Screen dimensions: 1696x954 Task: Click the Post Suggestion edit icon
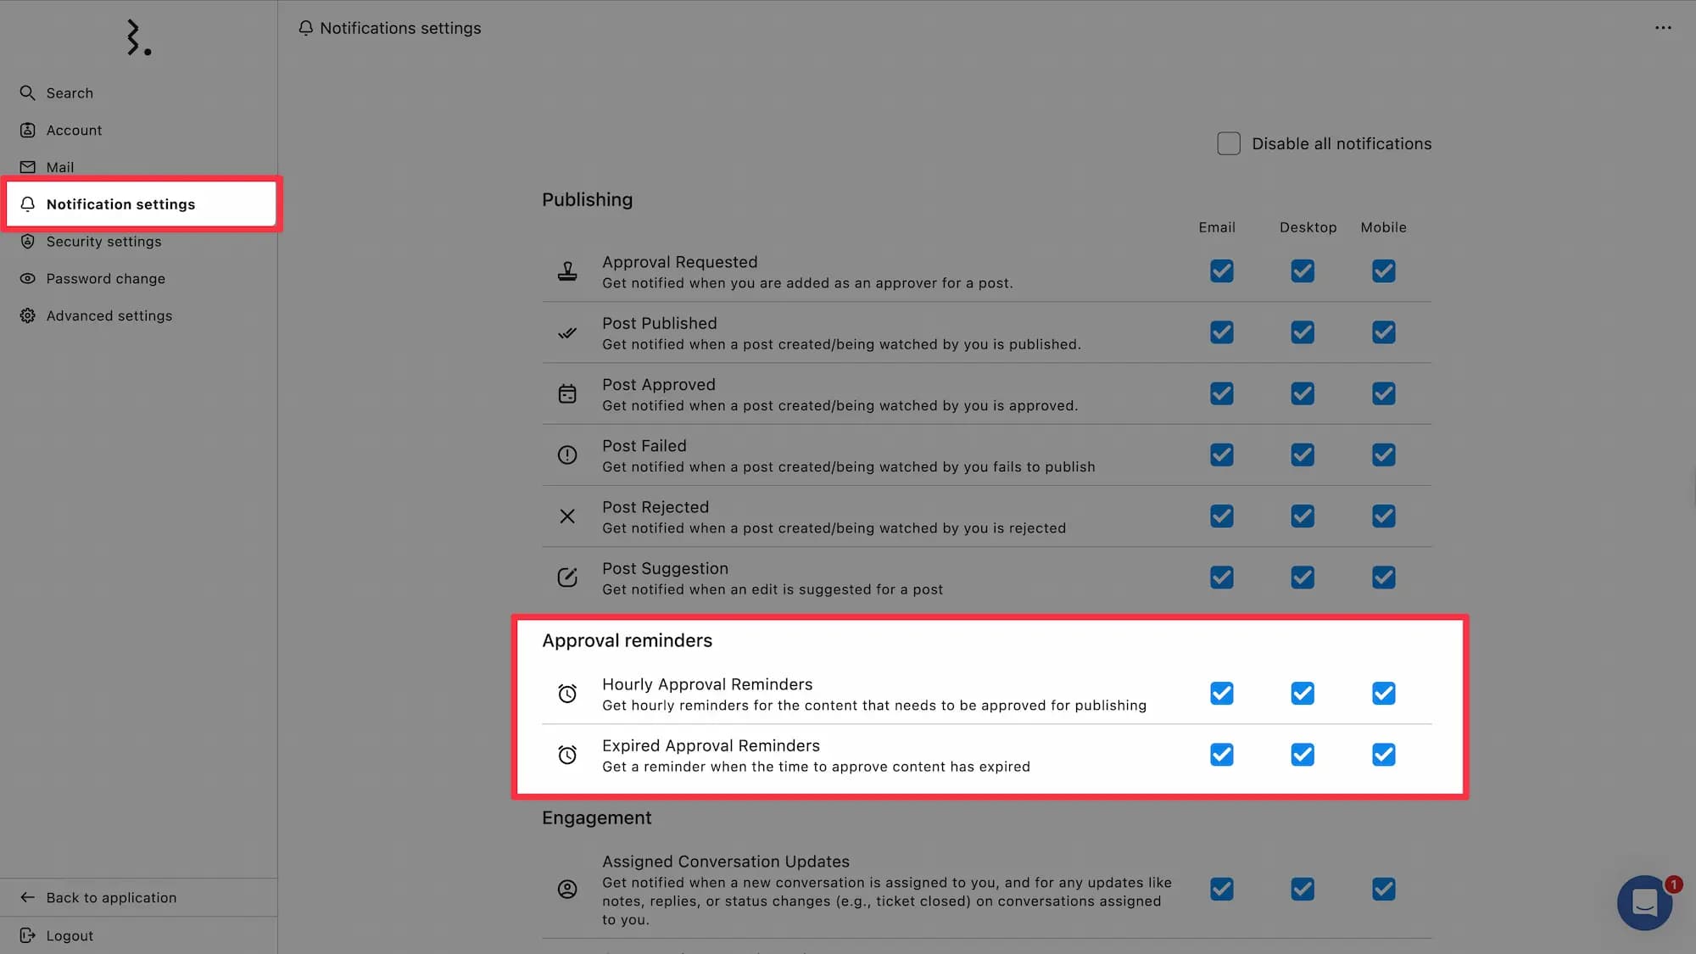click(567, 577)
